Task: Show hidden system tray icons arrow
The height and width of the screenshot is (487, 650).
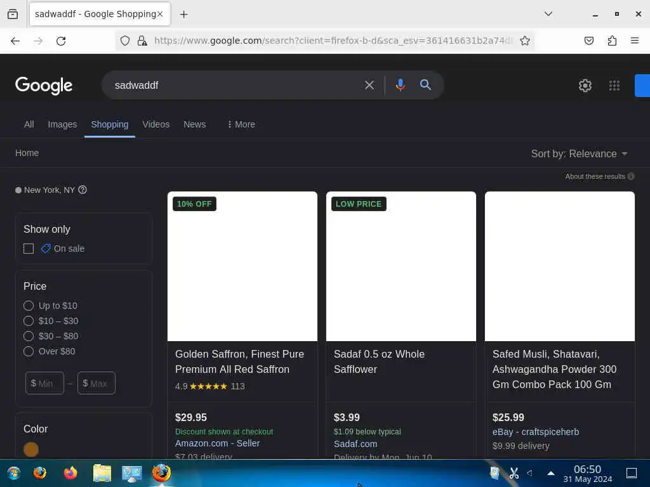Action: click(x=551, y=473)
